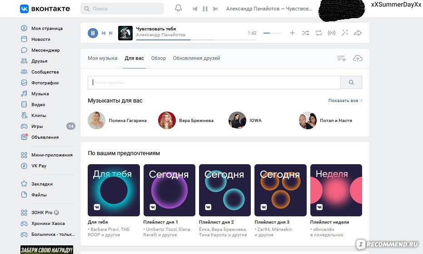Open artist name Александр Панайотов in player
The image size is (423, 254).
[x=161, y=35]
